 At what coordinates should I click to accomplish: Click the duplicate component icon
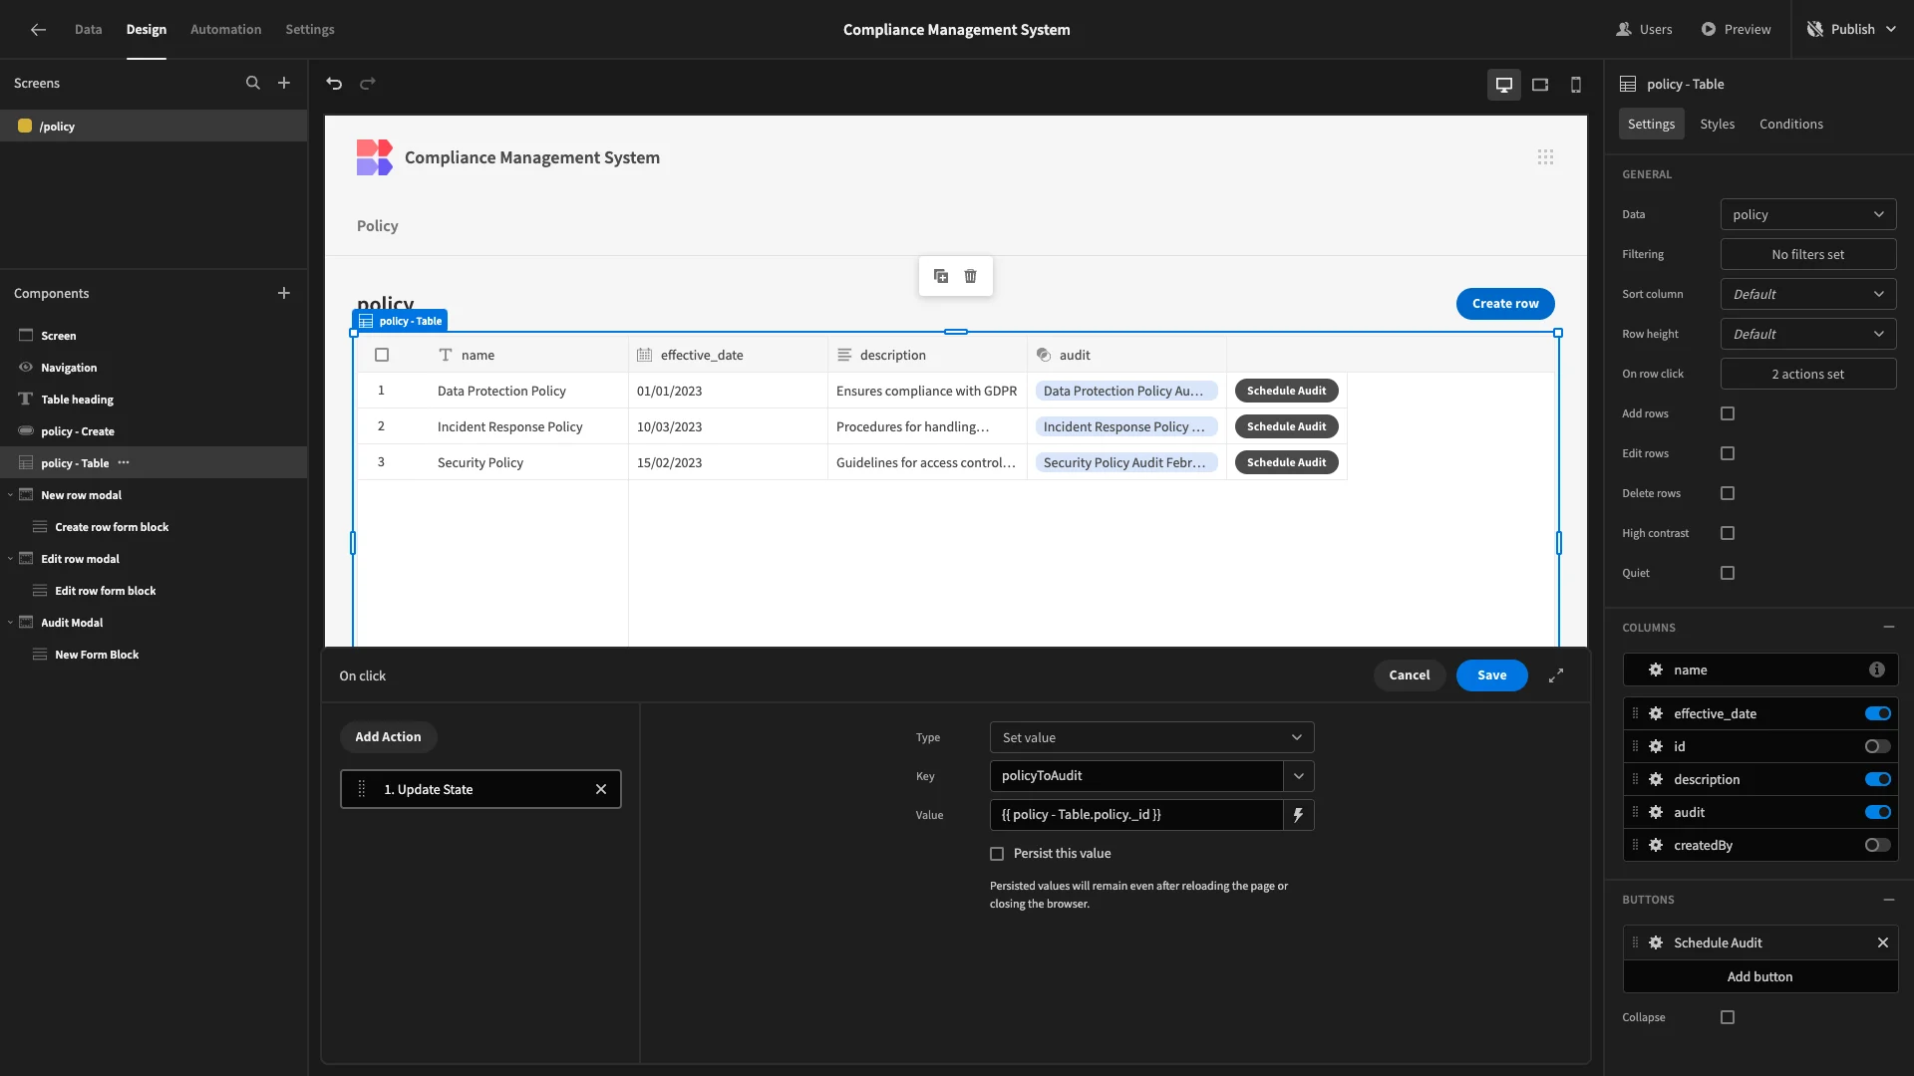[940, 276]
